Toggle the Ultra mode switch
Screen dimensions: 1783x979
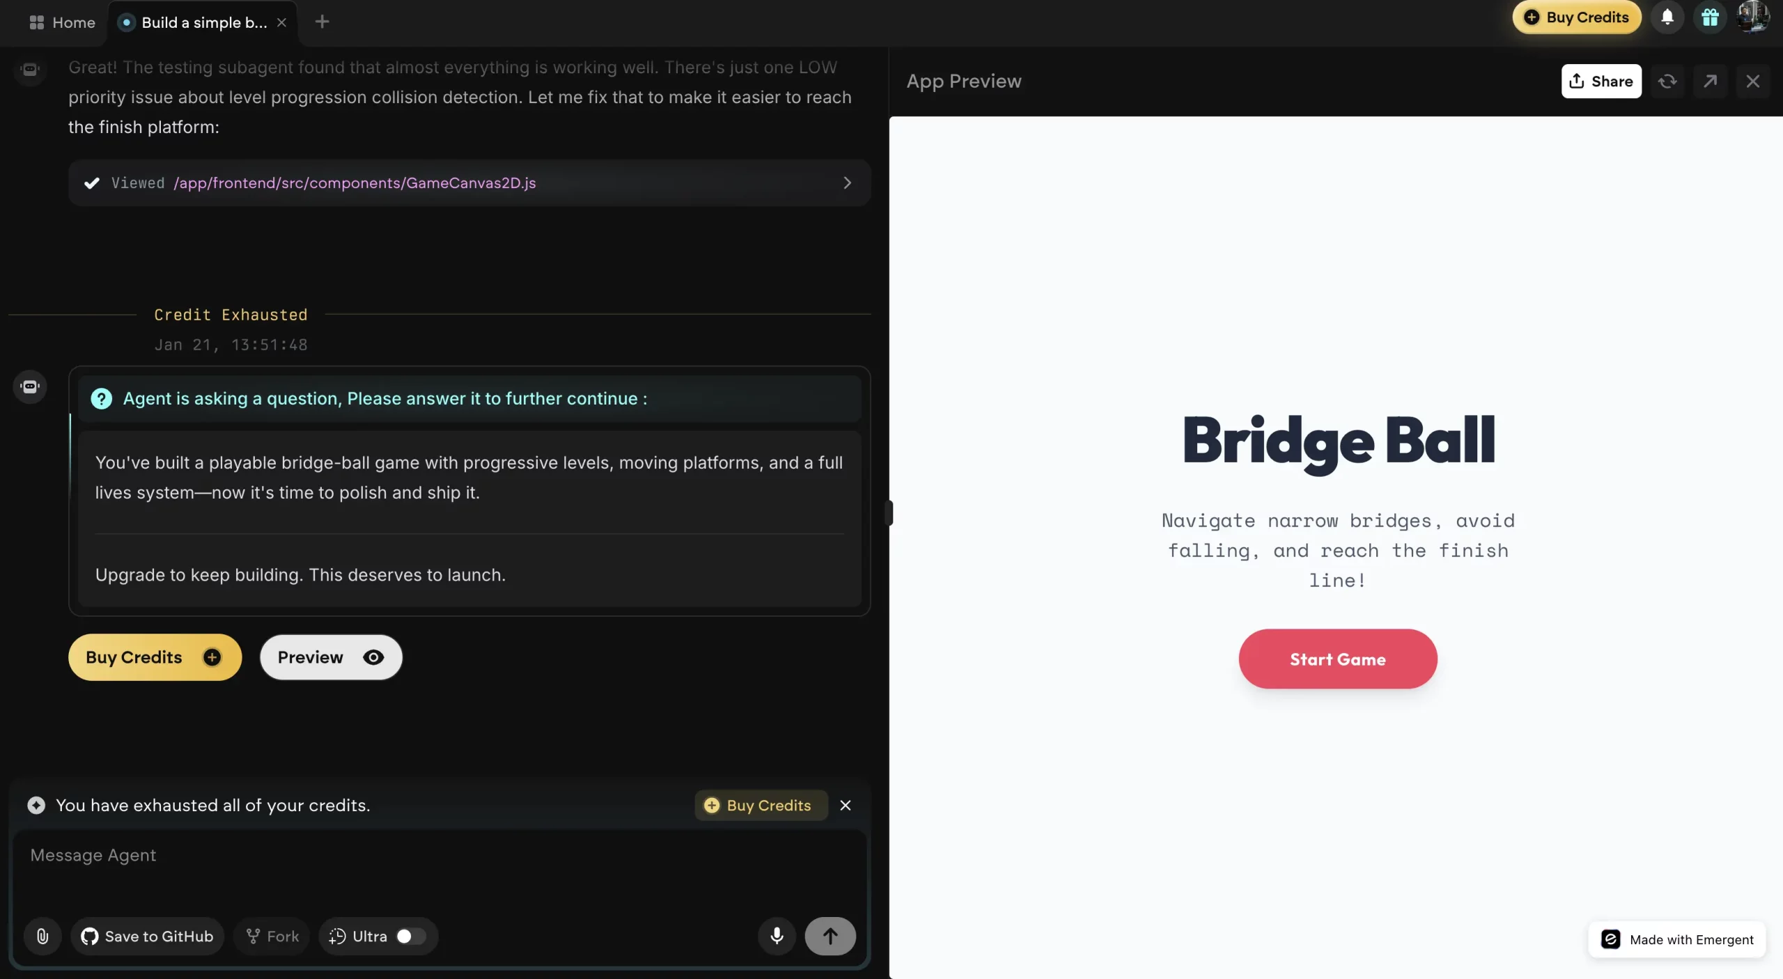click(x=410, y=936)
